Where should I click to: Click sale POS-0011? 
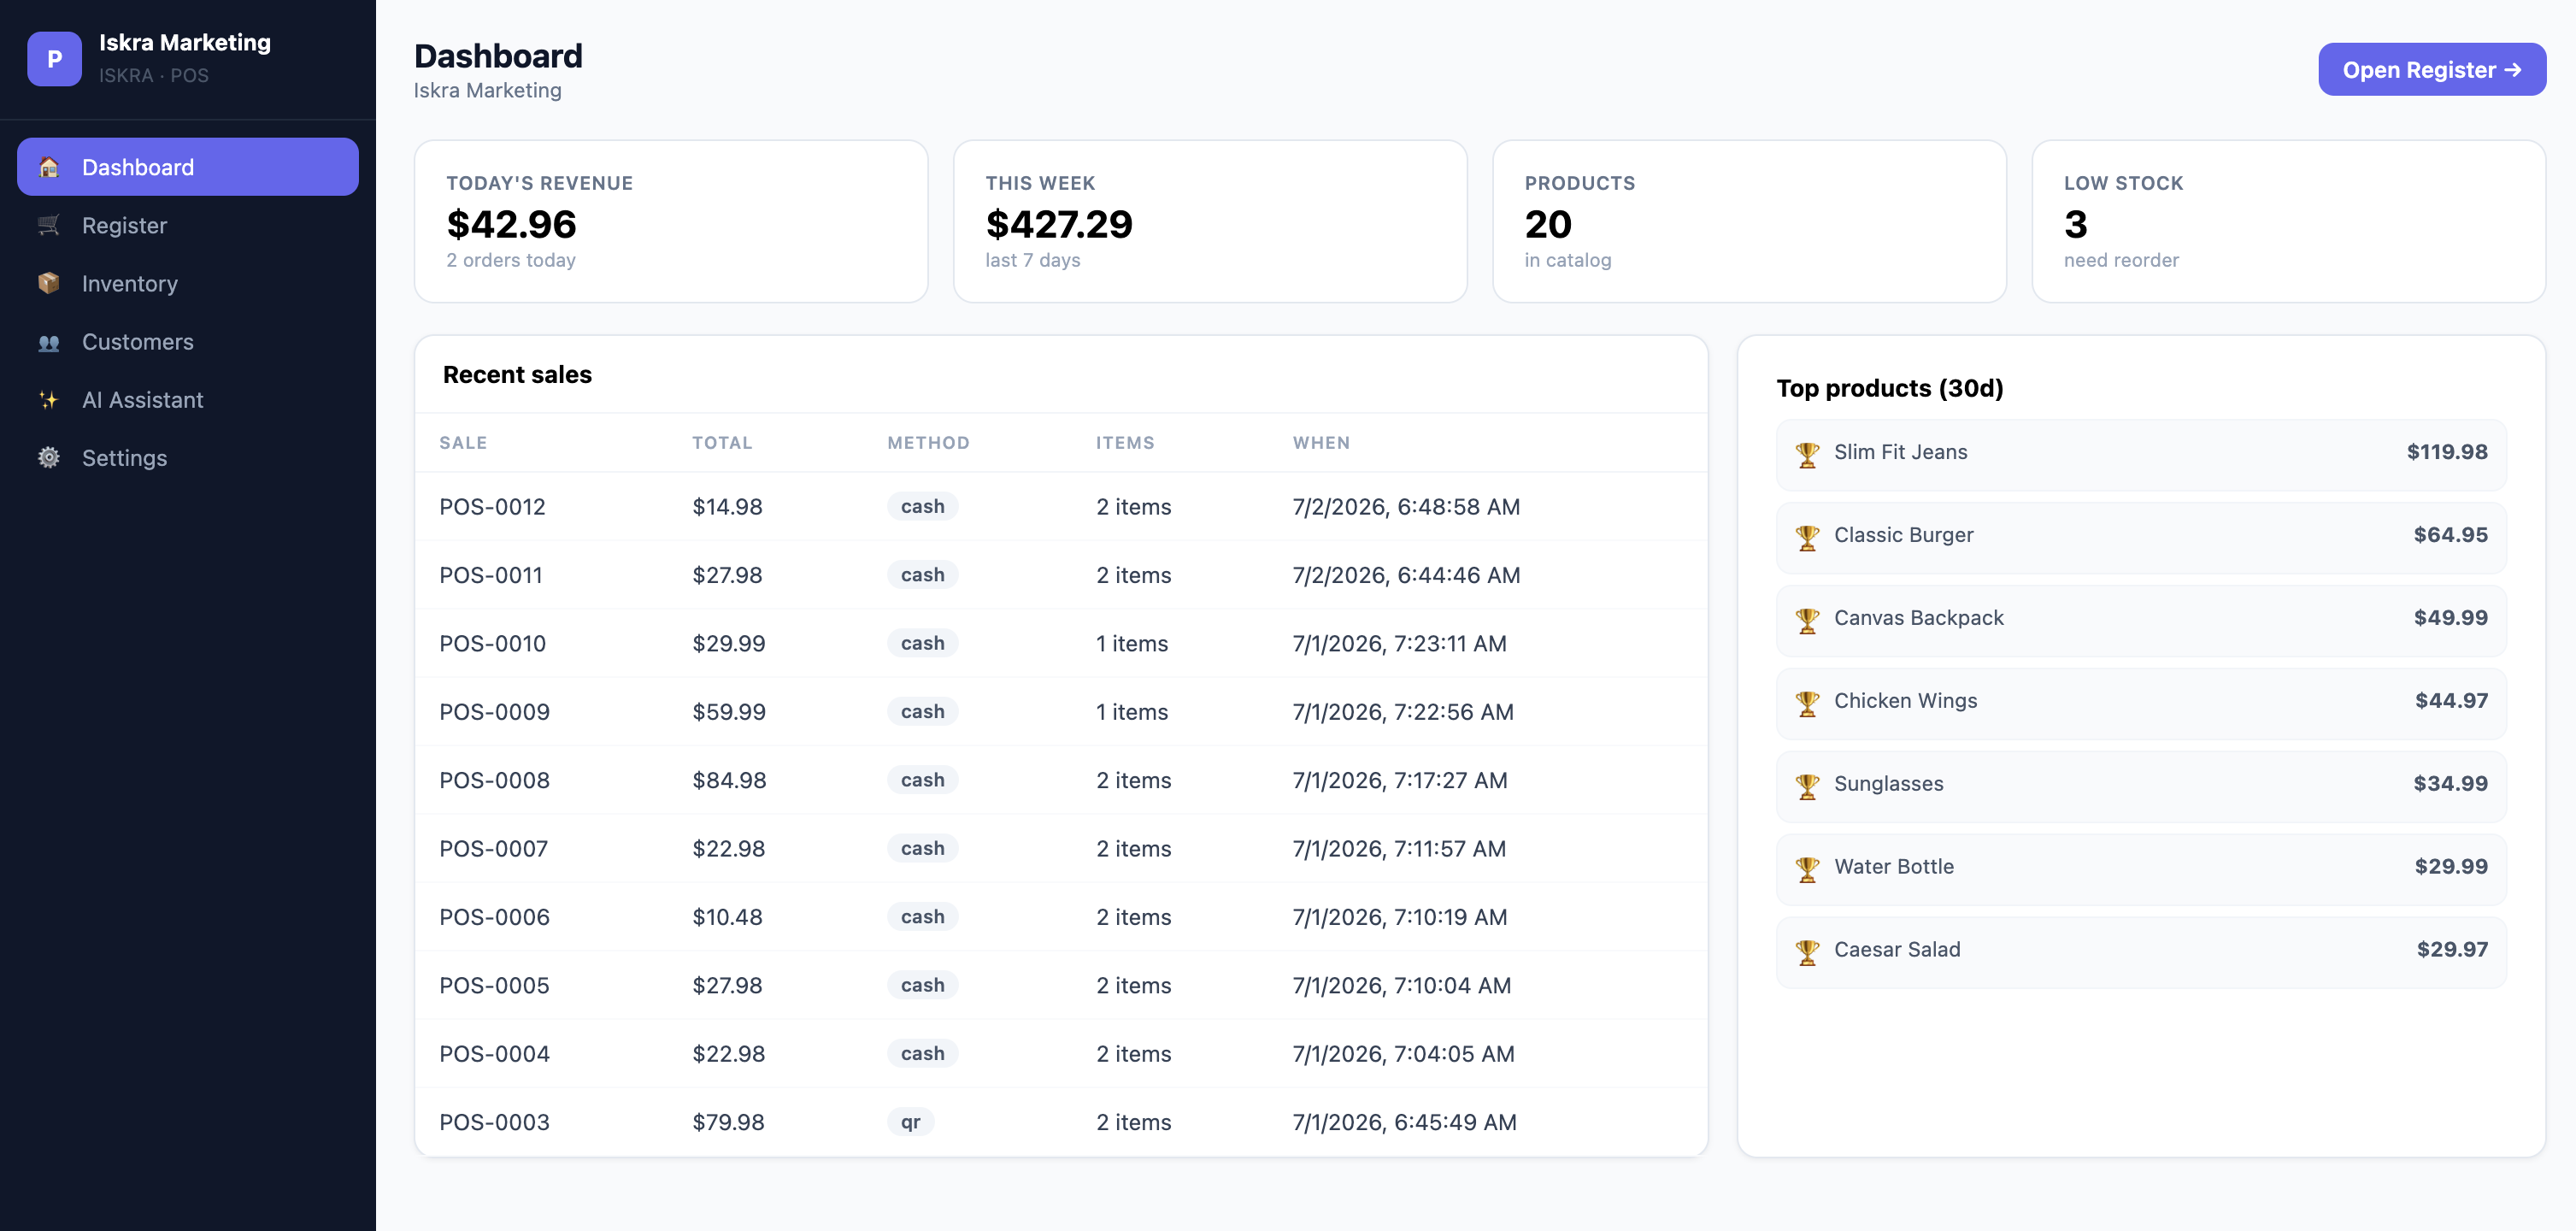point(491,575)
